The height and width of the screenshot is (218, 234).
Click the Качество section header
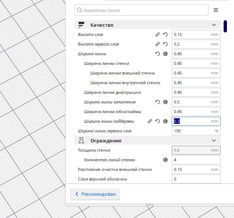tap(148, 24)
